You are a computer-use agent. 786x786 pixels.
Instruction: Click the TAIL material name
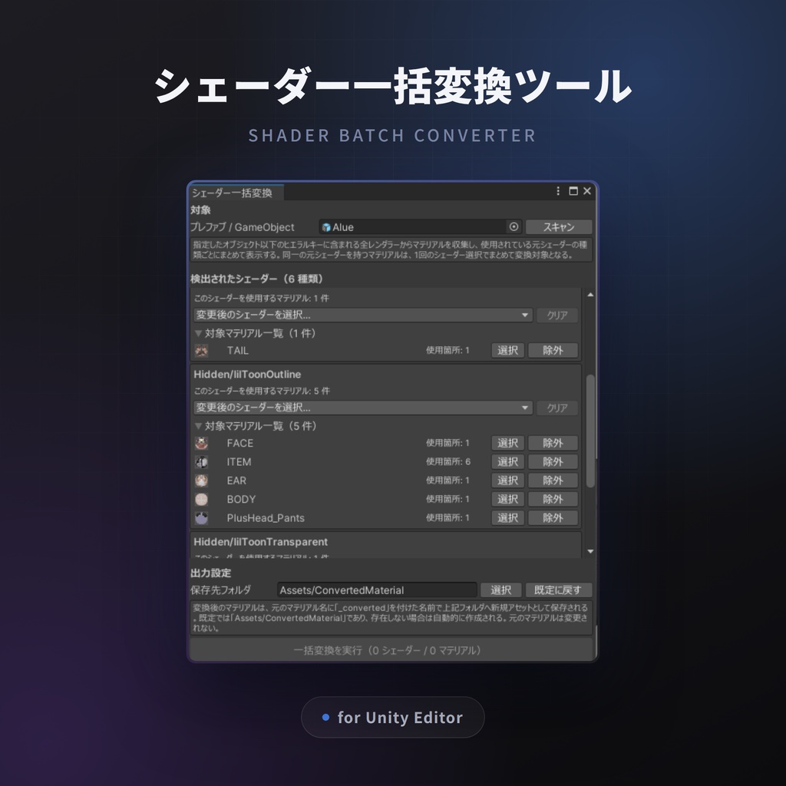coord(238,350)
